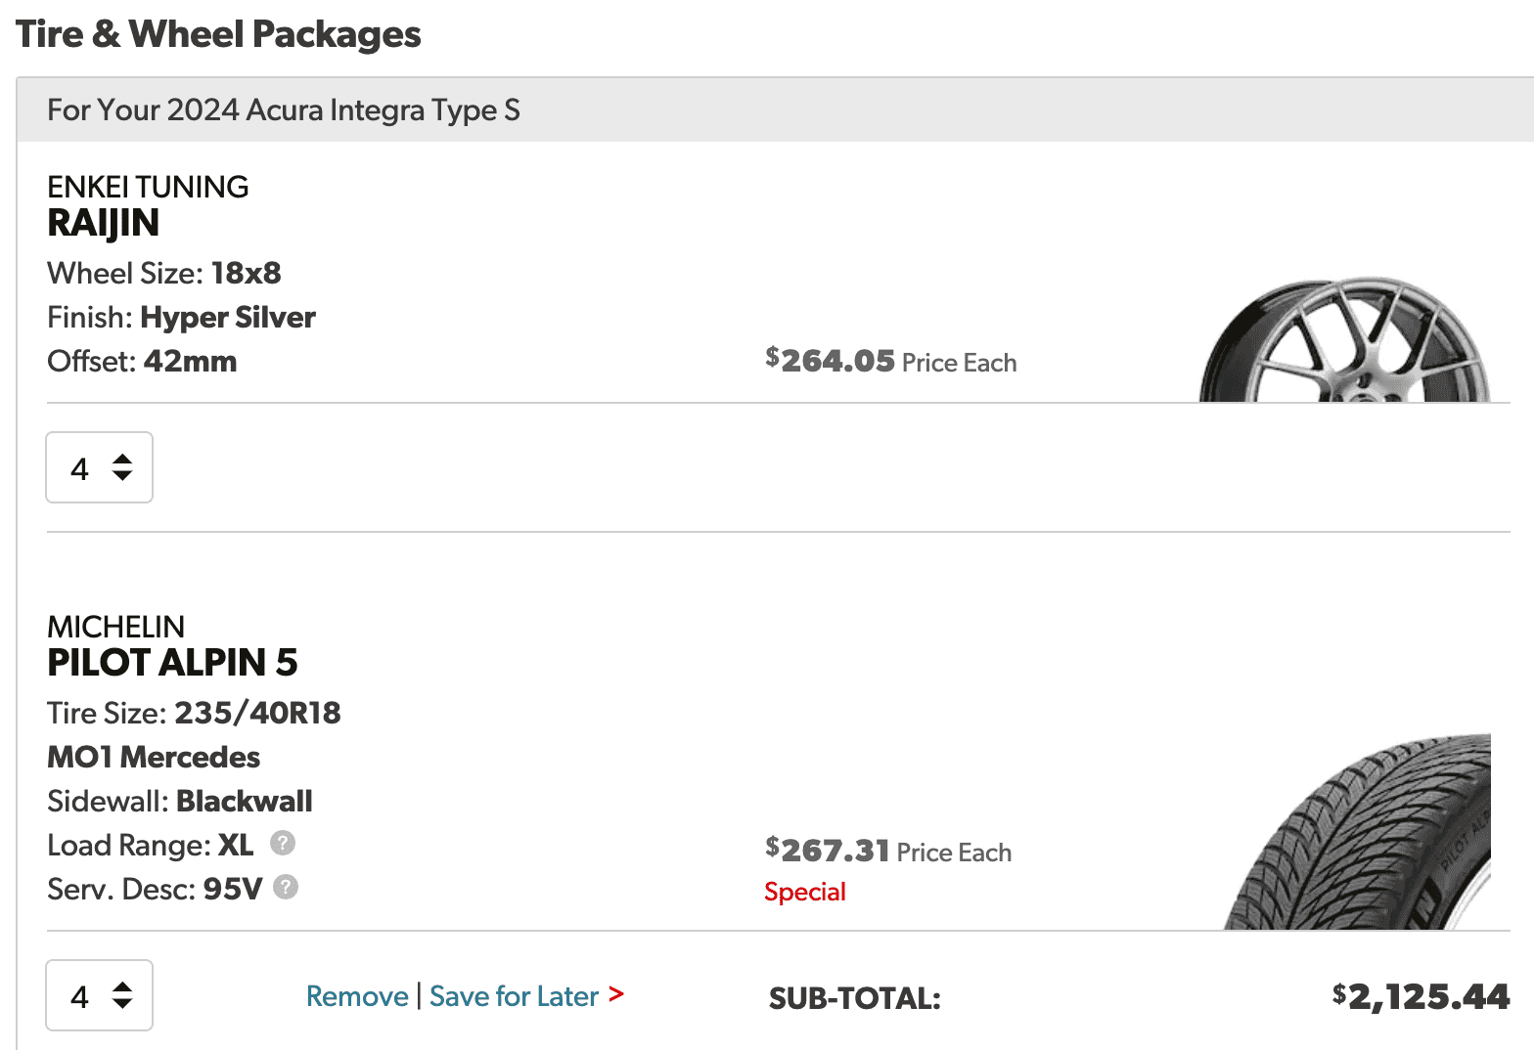1534x1050 pixels.
Task: Click the 2024 Acura Integra Type S header
Action: (283, 109)
